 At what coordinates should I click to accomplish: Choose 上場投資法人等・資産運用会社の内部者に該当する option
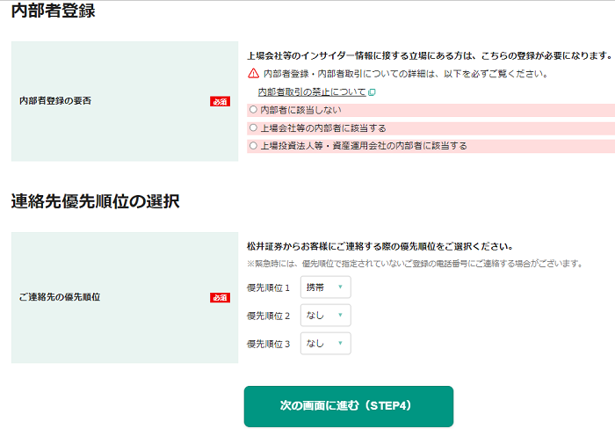(x=253, y=146)
